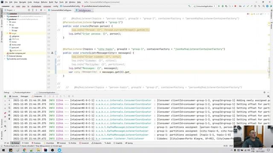Collapse the producer module in project tree
Screen dimensions: 273x153
(x=5, y=19)
